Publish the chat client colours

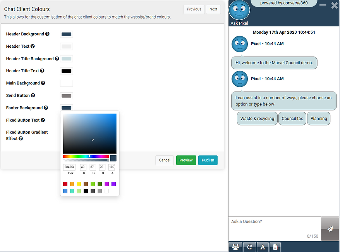[208, 160]
